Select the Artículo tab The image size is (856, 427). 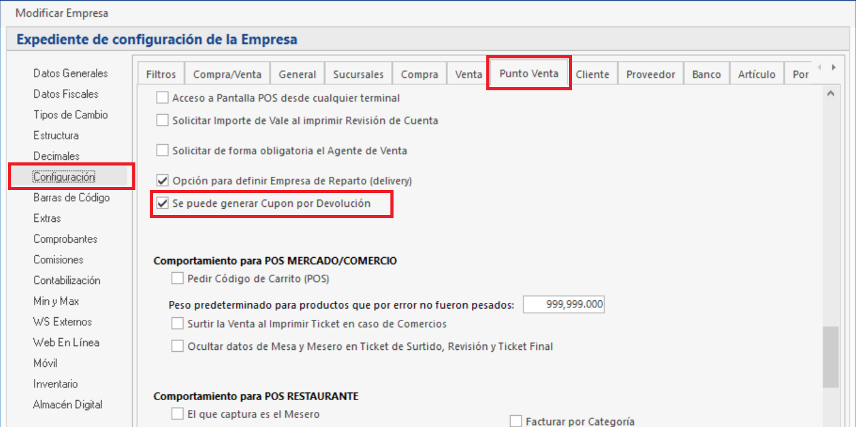click(756, 75)
